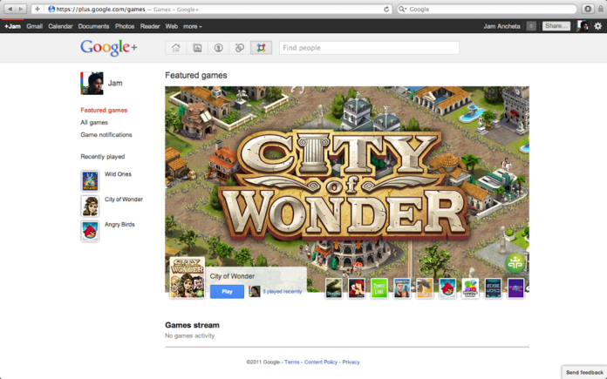
Task: Select the Edgeworld game thumbnail
Action: [494, 288]
